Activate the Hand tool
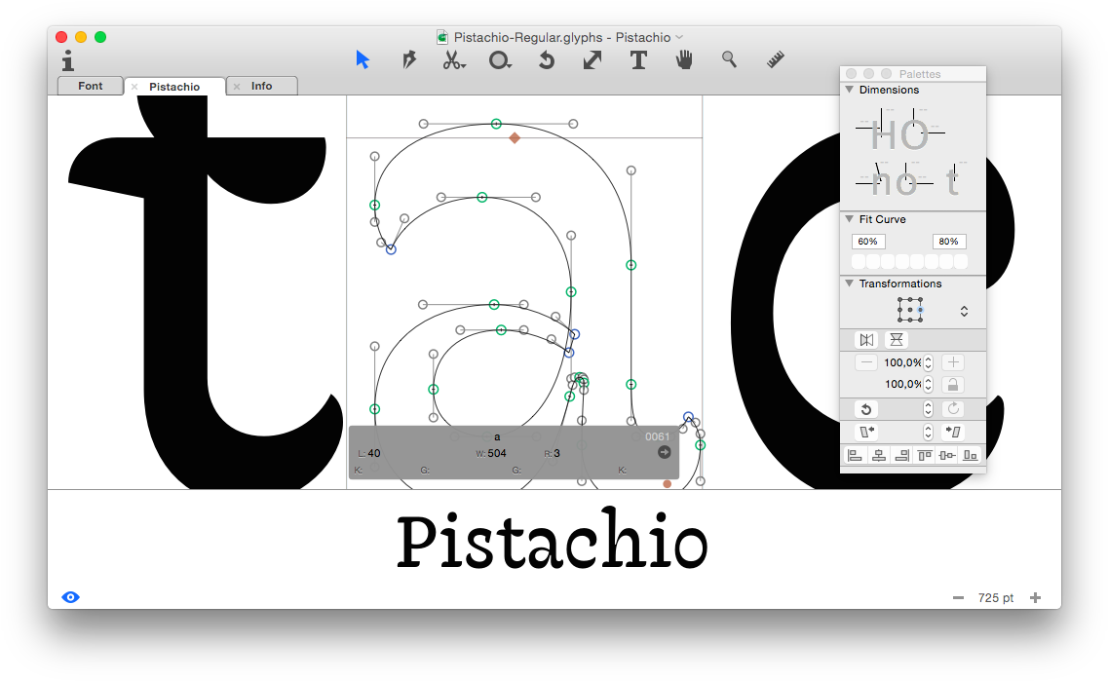 coord(685,60)
